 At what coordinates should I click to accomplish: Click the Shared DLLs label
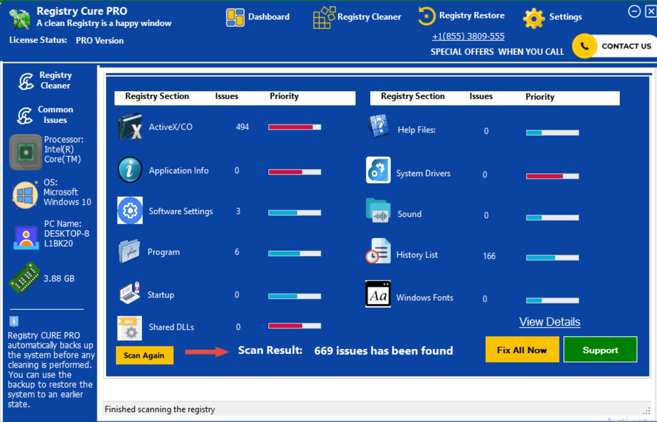coord(172,327)
